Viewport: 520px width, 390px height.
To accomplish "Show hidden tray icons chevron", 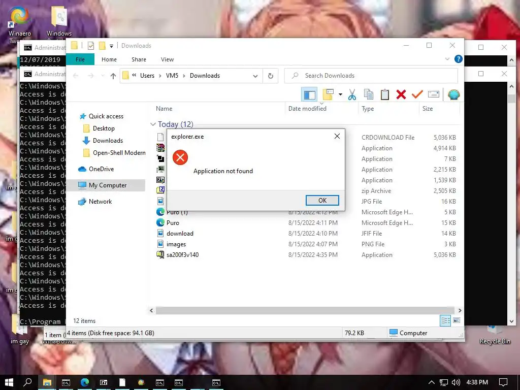I will 432,382.
